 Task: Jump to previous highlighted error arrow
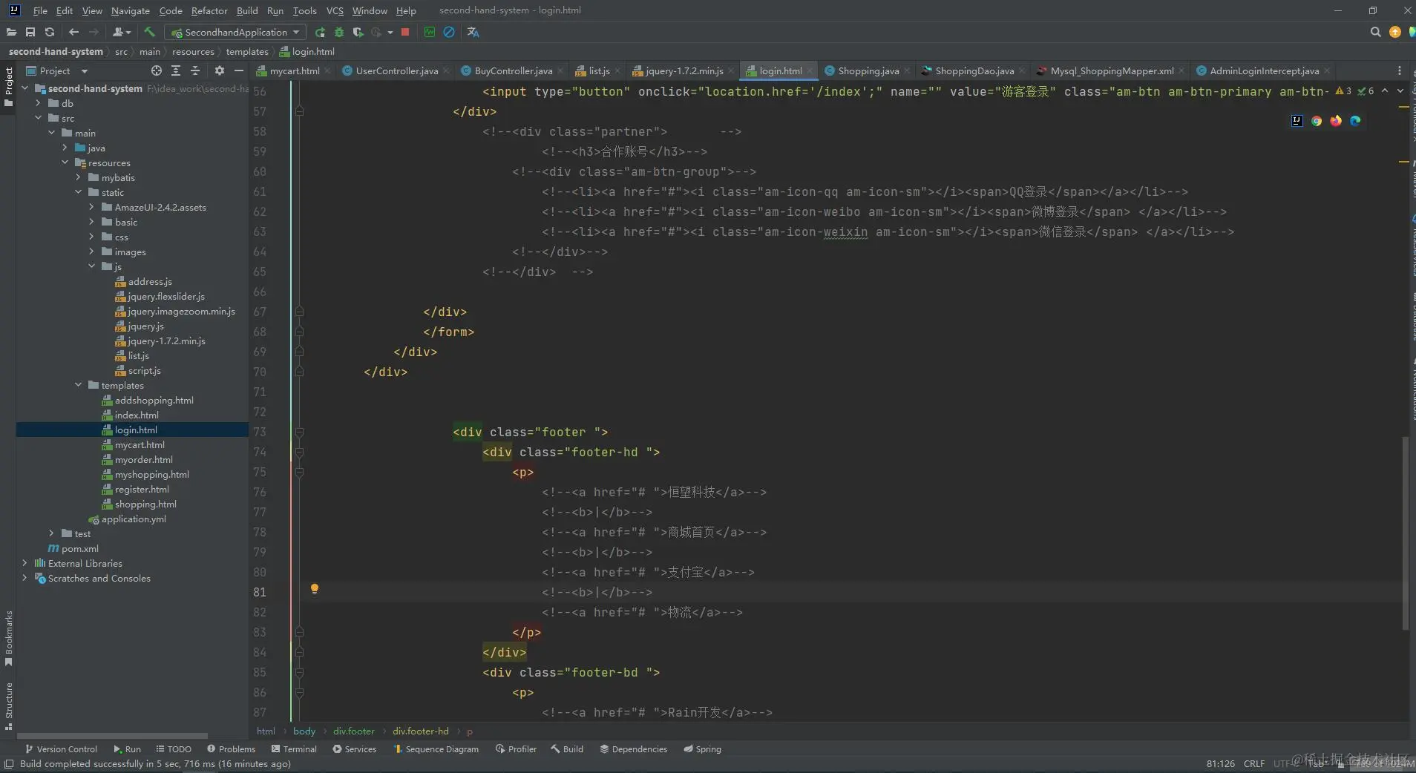coord(1385,91)
